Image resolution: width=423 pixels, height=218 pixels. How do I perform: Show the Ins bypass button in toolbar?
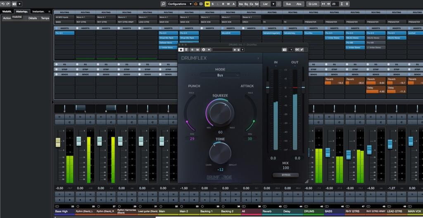(241, 4)
